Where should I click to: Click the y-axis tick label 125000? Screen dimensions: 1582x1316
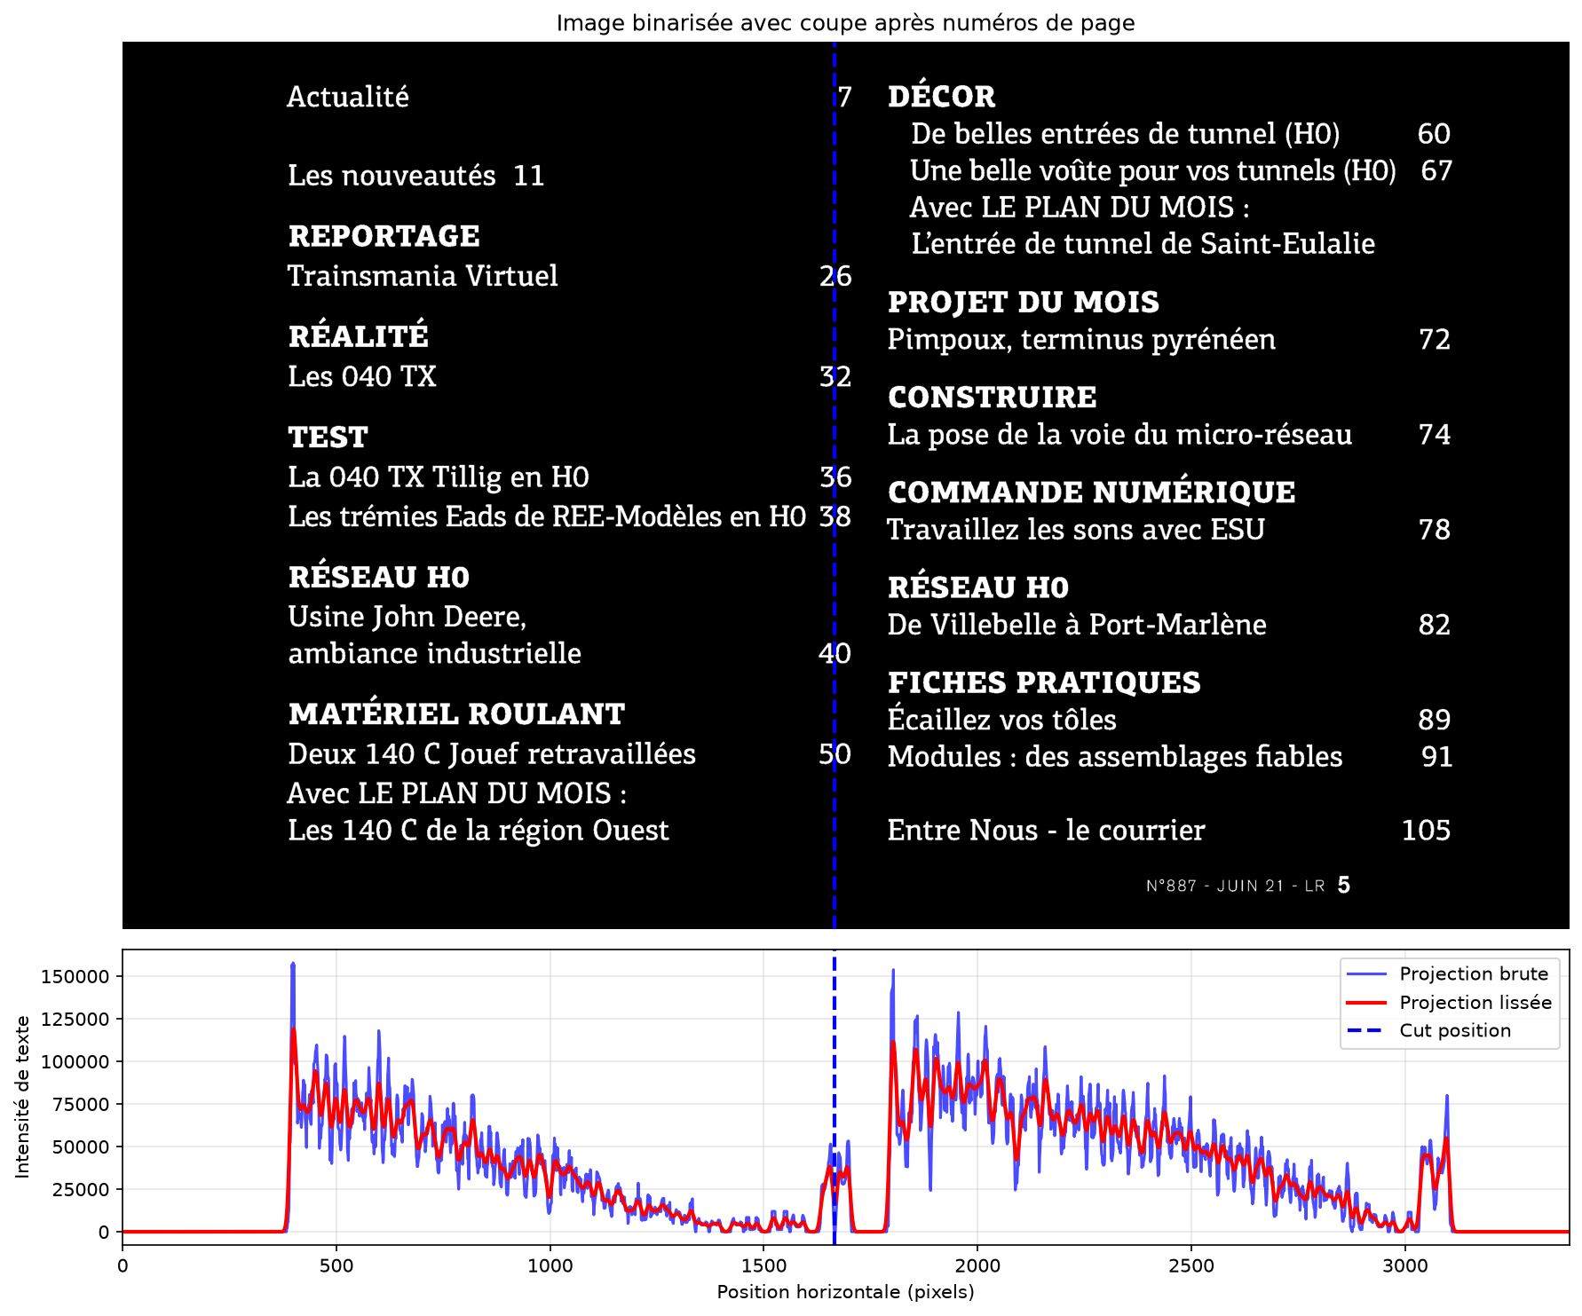point(75,1020)
